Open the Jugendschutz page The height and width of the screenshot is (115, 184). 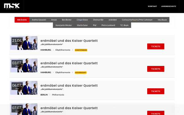(x=168, y=6)
